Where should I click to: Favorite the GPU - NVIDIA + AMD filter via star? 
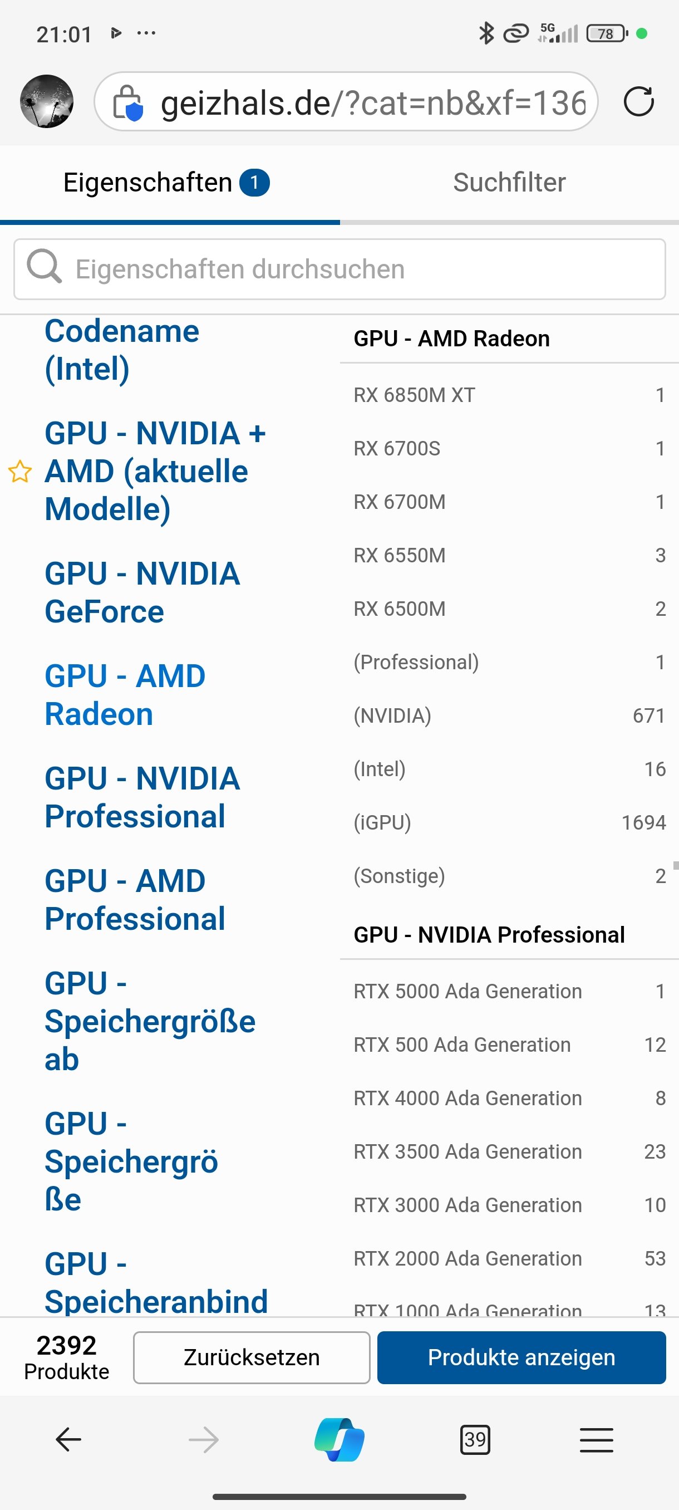point(20,470)
